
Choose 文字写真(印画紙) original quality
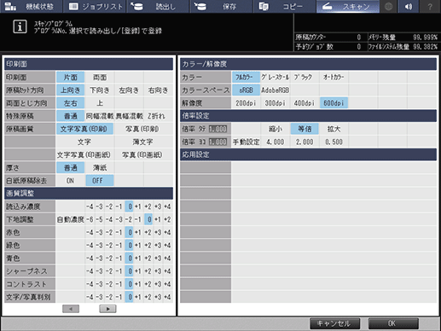tap(84, 154)
